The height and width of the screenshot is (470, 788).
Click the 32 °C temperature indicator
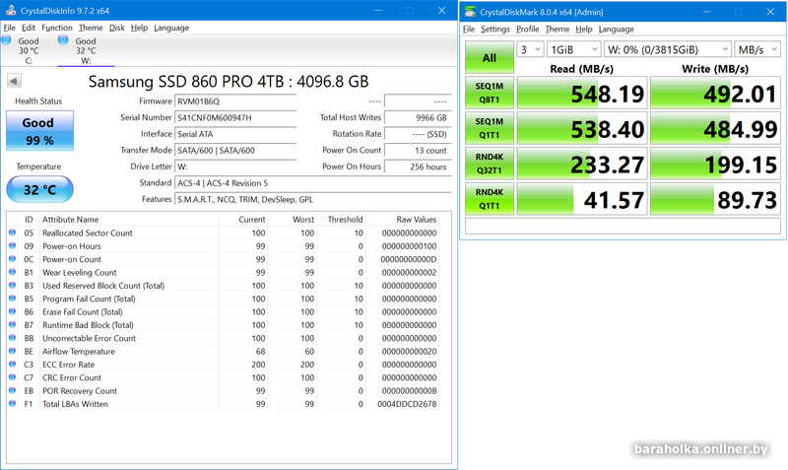38,189
